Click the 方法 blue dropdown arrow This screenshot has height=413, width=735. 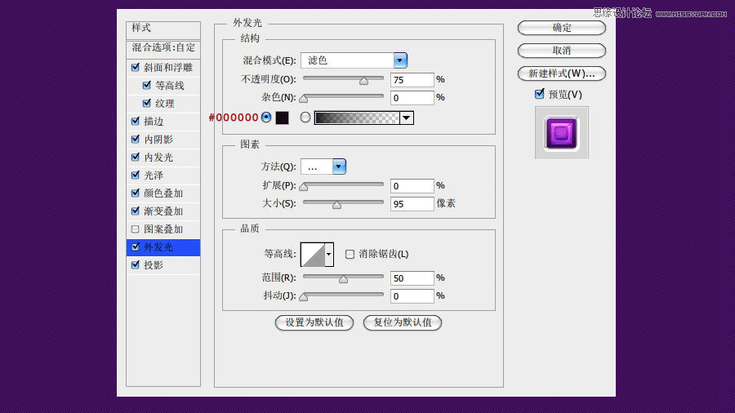[x=339, y=167]
